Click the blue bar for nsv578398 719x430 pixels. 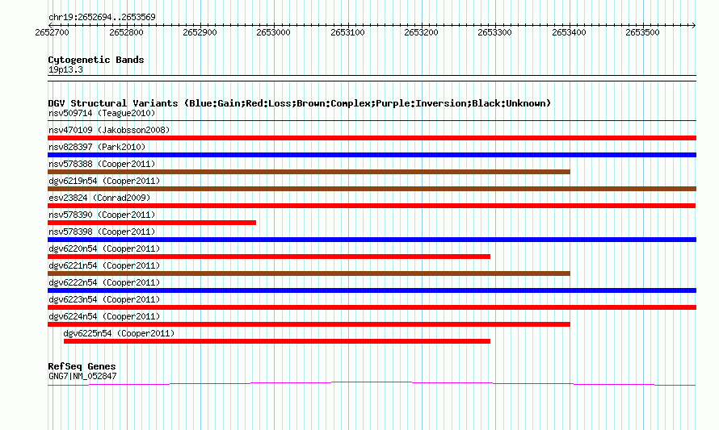click(x=372, y=240)
